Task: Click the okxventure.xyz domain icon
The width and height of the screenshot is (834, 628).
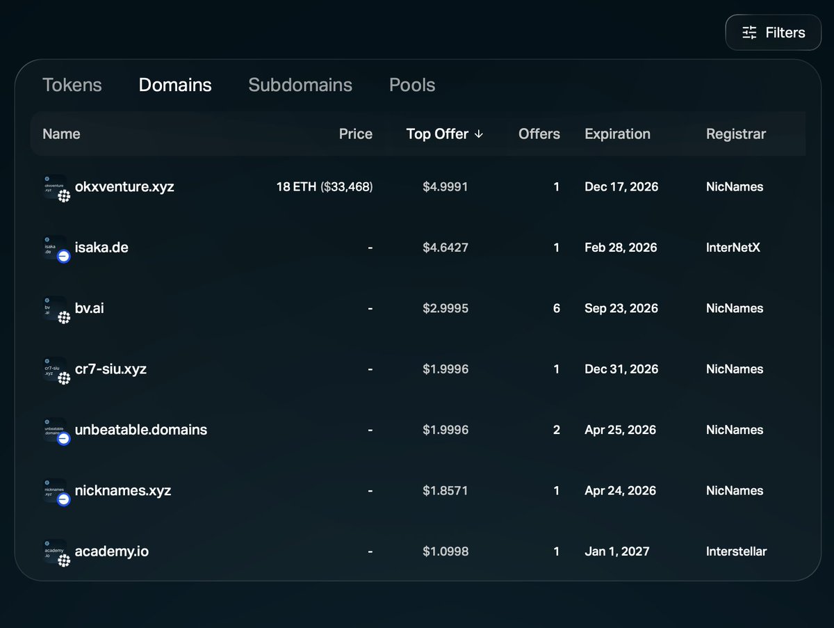Action: click(x=56, y=187)
